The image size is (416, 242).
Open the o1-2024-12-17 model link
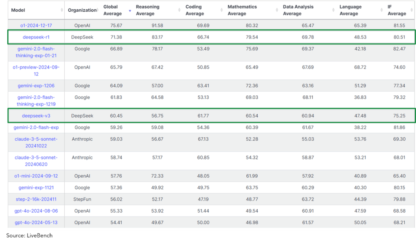tap(36, 25)
